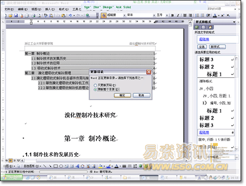This screenshot has height=186, width=246.
Task: Open the AutoShapes menu in drawing toolbar
Action: 32,166
